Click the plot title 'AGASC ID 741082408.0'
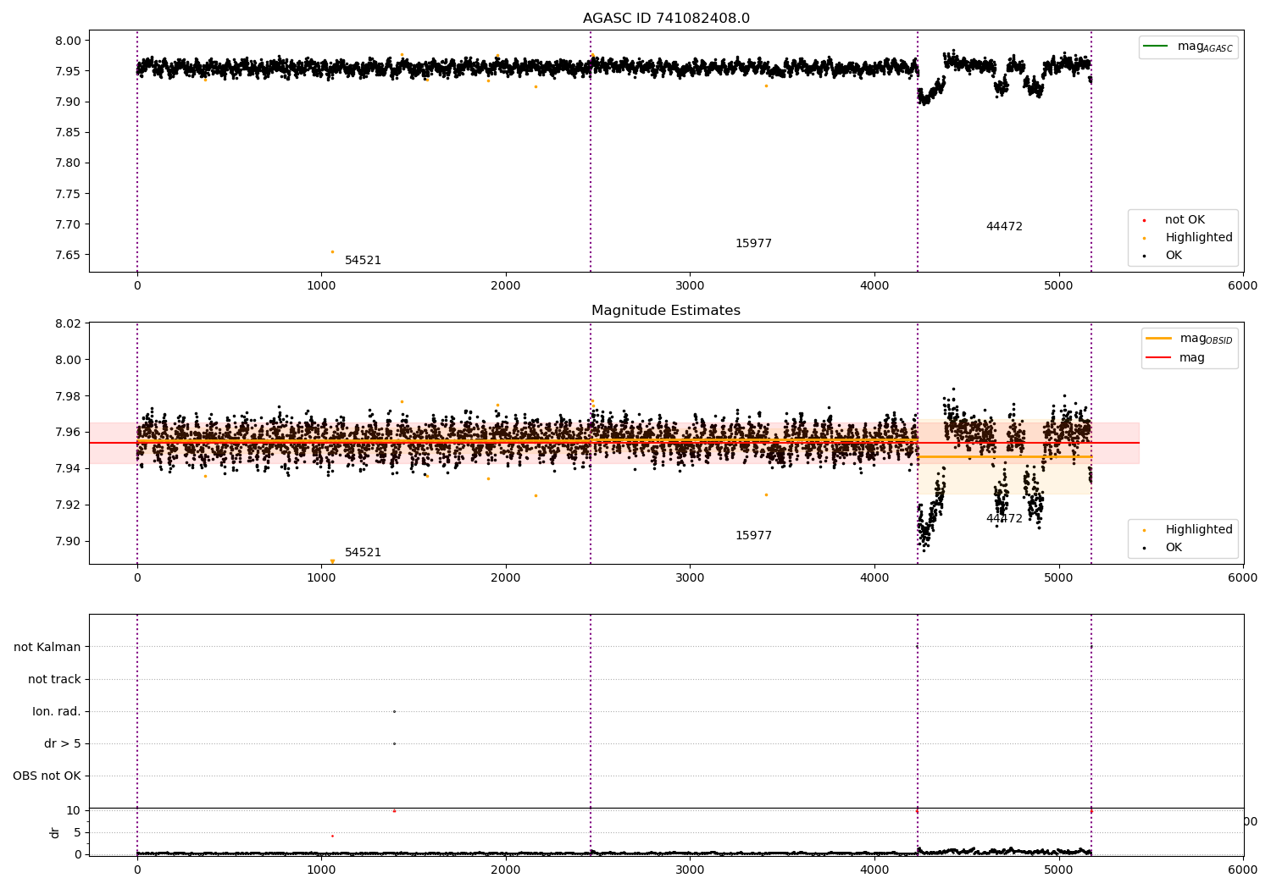The image size is (1271, 889). (666, 19)
